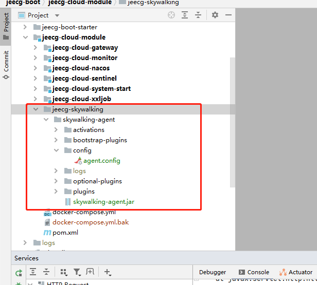Screen dimensions: 317x285
Task: Click jeecg-cloud-monitor module folder icon
Action: tap(47, 58)
